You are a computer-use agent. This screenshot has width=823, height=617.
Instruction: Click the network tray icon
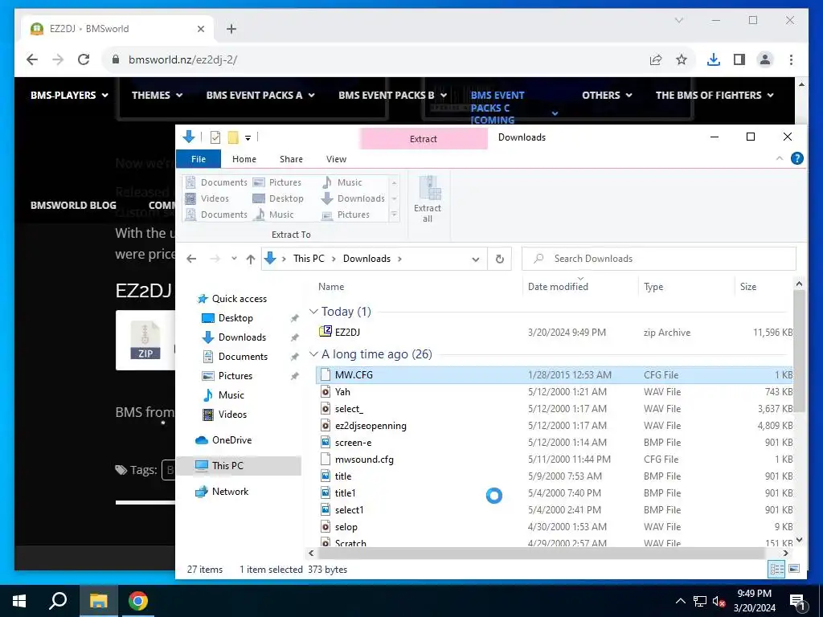coord(700,601)
